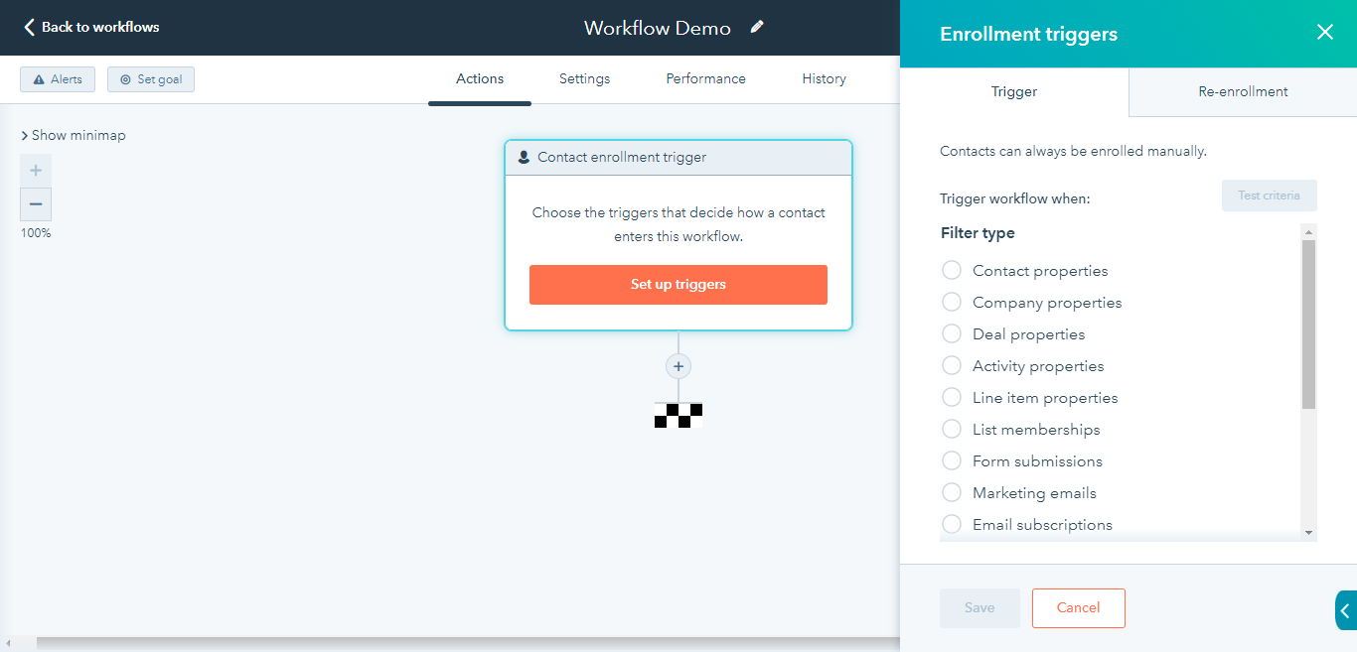Click the contact icon in trigger card header

(x=524, y=157)
